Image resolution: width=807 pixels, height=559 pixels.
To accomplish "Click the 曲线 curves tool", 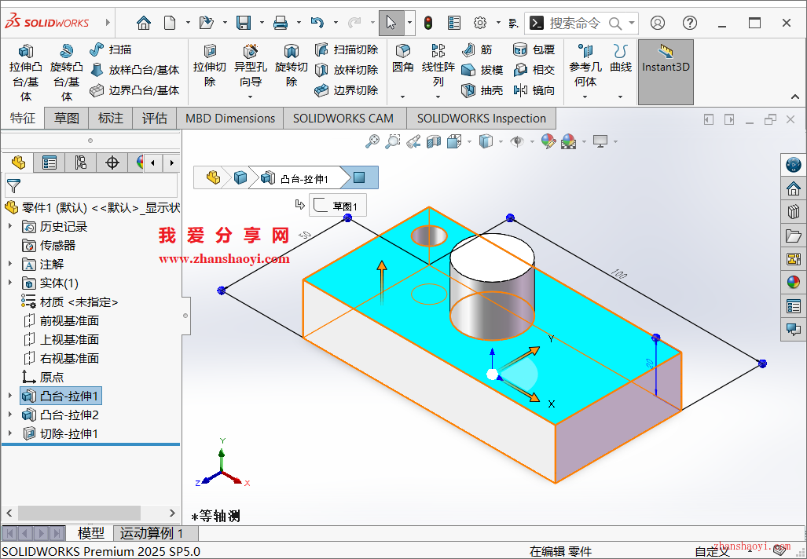I will (621, 58).
